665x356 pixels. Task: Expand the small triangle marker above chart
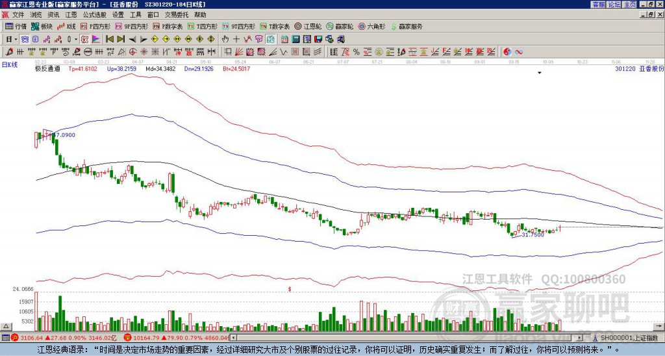pyautogui.click(x=540, y=73)
